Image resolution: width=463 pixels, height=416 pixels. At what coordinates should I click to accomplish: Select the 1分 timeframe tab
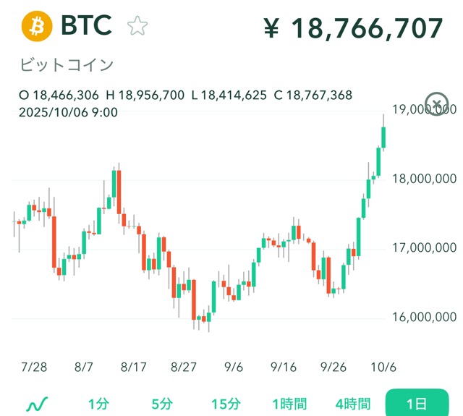[x=100, y=404]
